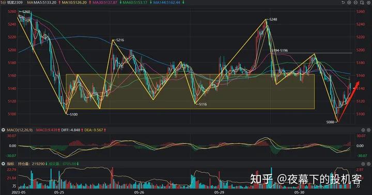Click the MA10:5126.20 value
This screenshot has height=195, width=372.
74,3
